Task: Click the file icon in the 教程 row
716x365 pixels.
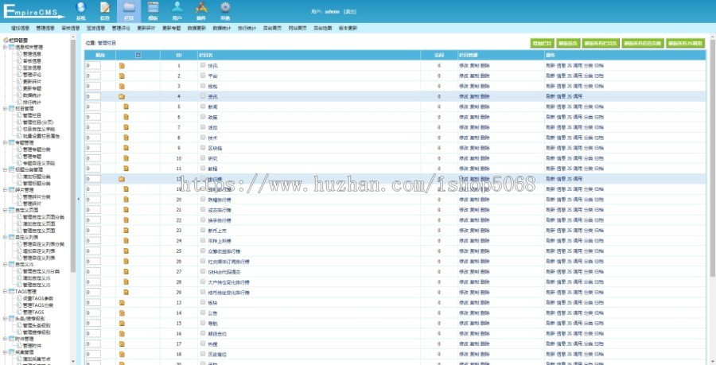Action: click(126, 169)
